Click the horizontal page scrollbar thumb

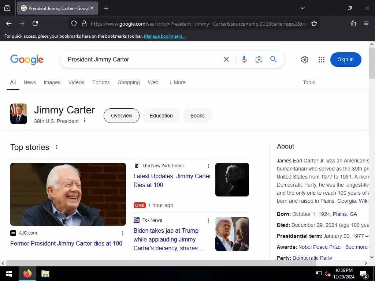161,263
